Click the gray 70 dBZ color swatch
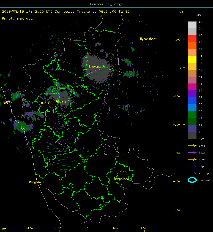This screenshot has width=213, height=232. (192, 32)
